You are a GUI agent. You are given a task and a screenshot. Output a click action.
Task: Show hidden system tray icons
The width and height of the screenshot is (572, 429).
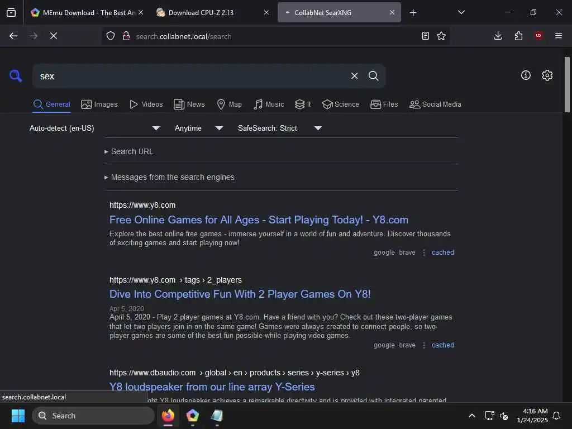coord(471,416)
